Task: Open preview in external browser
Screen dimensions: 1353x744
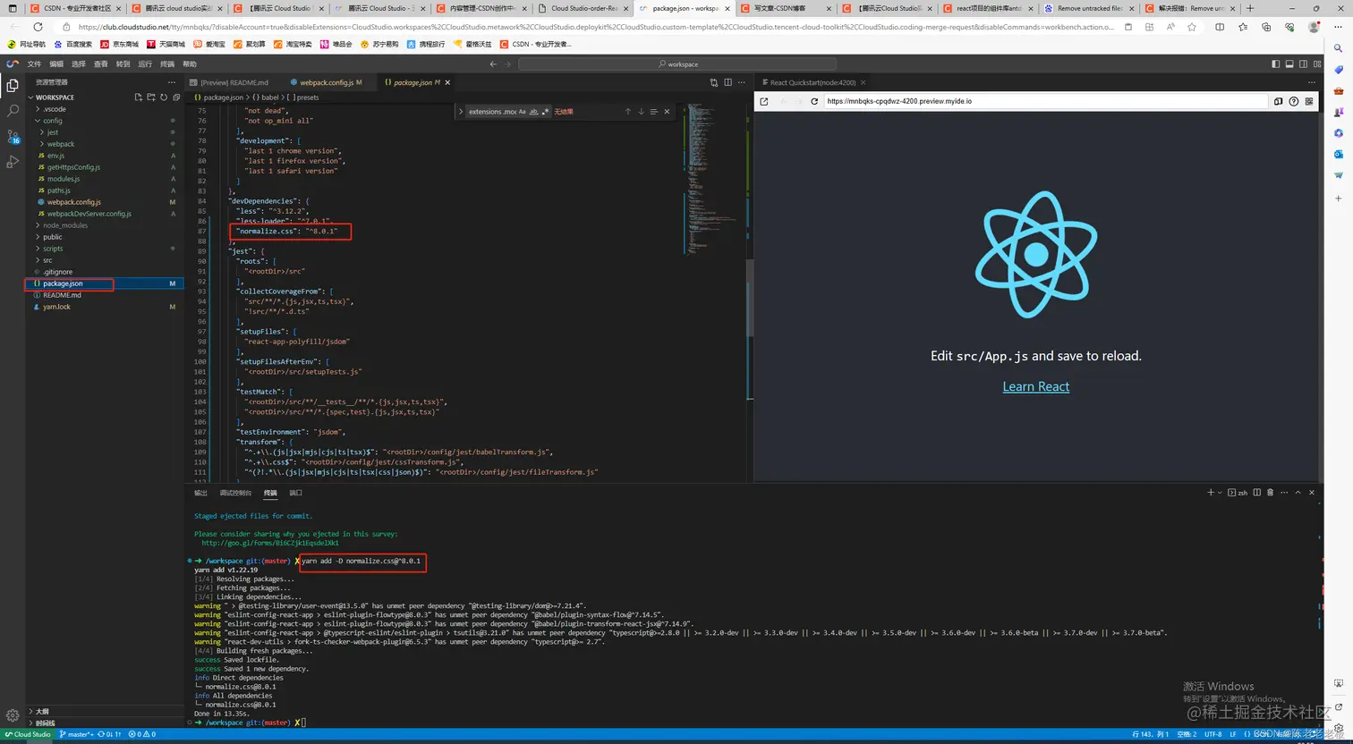Action: (764, 101)
